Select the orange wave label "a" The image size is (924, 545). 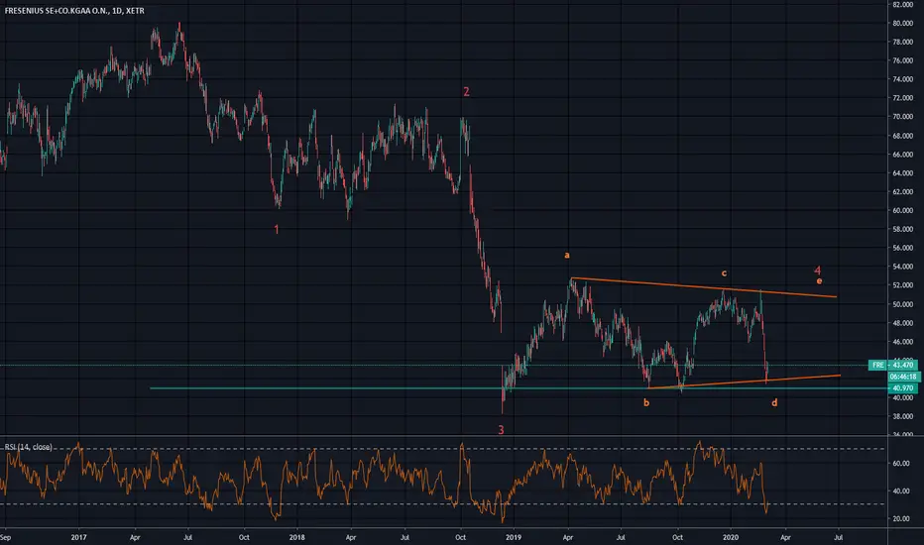[567, 255]
